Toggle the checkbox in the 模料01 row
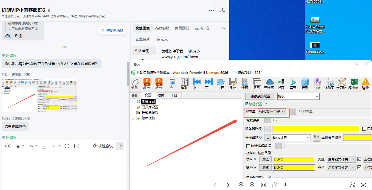 point(359,159)
